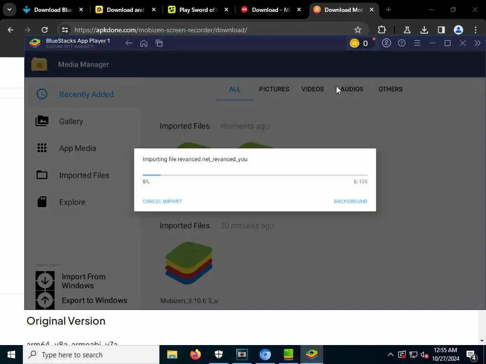This screenshot has width=486, height=364.
Task: Expand BlueStacks side toolbar double-arrow
Action: click(477, 43)
